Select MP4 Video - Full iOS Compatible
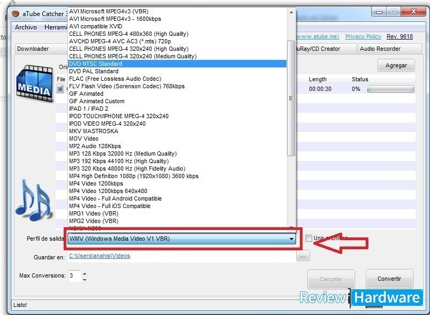This screenshot has width=430, height=315. [x=177, y=206]
